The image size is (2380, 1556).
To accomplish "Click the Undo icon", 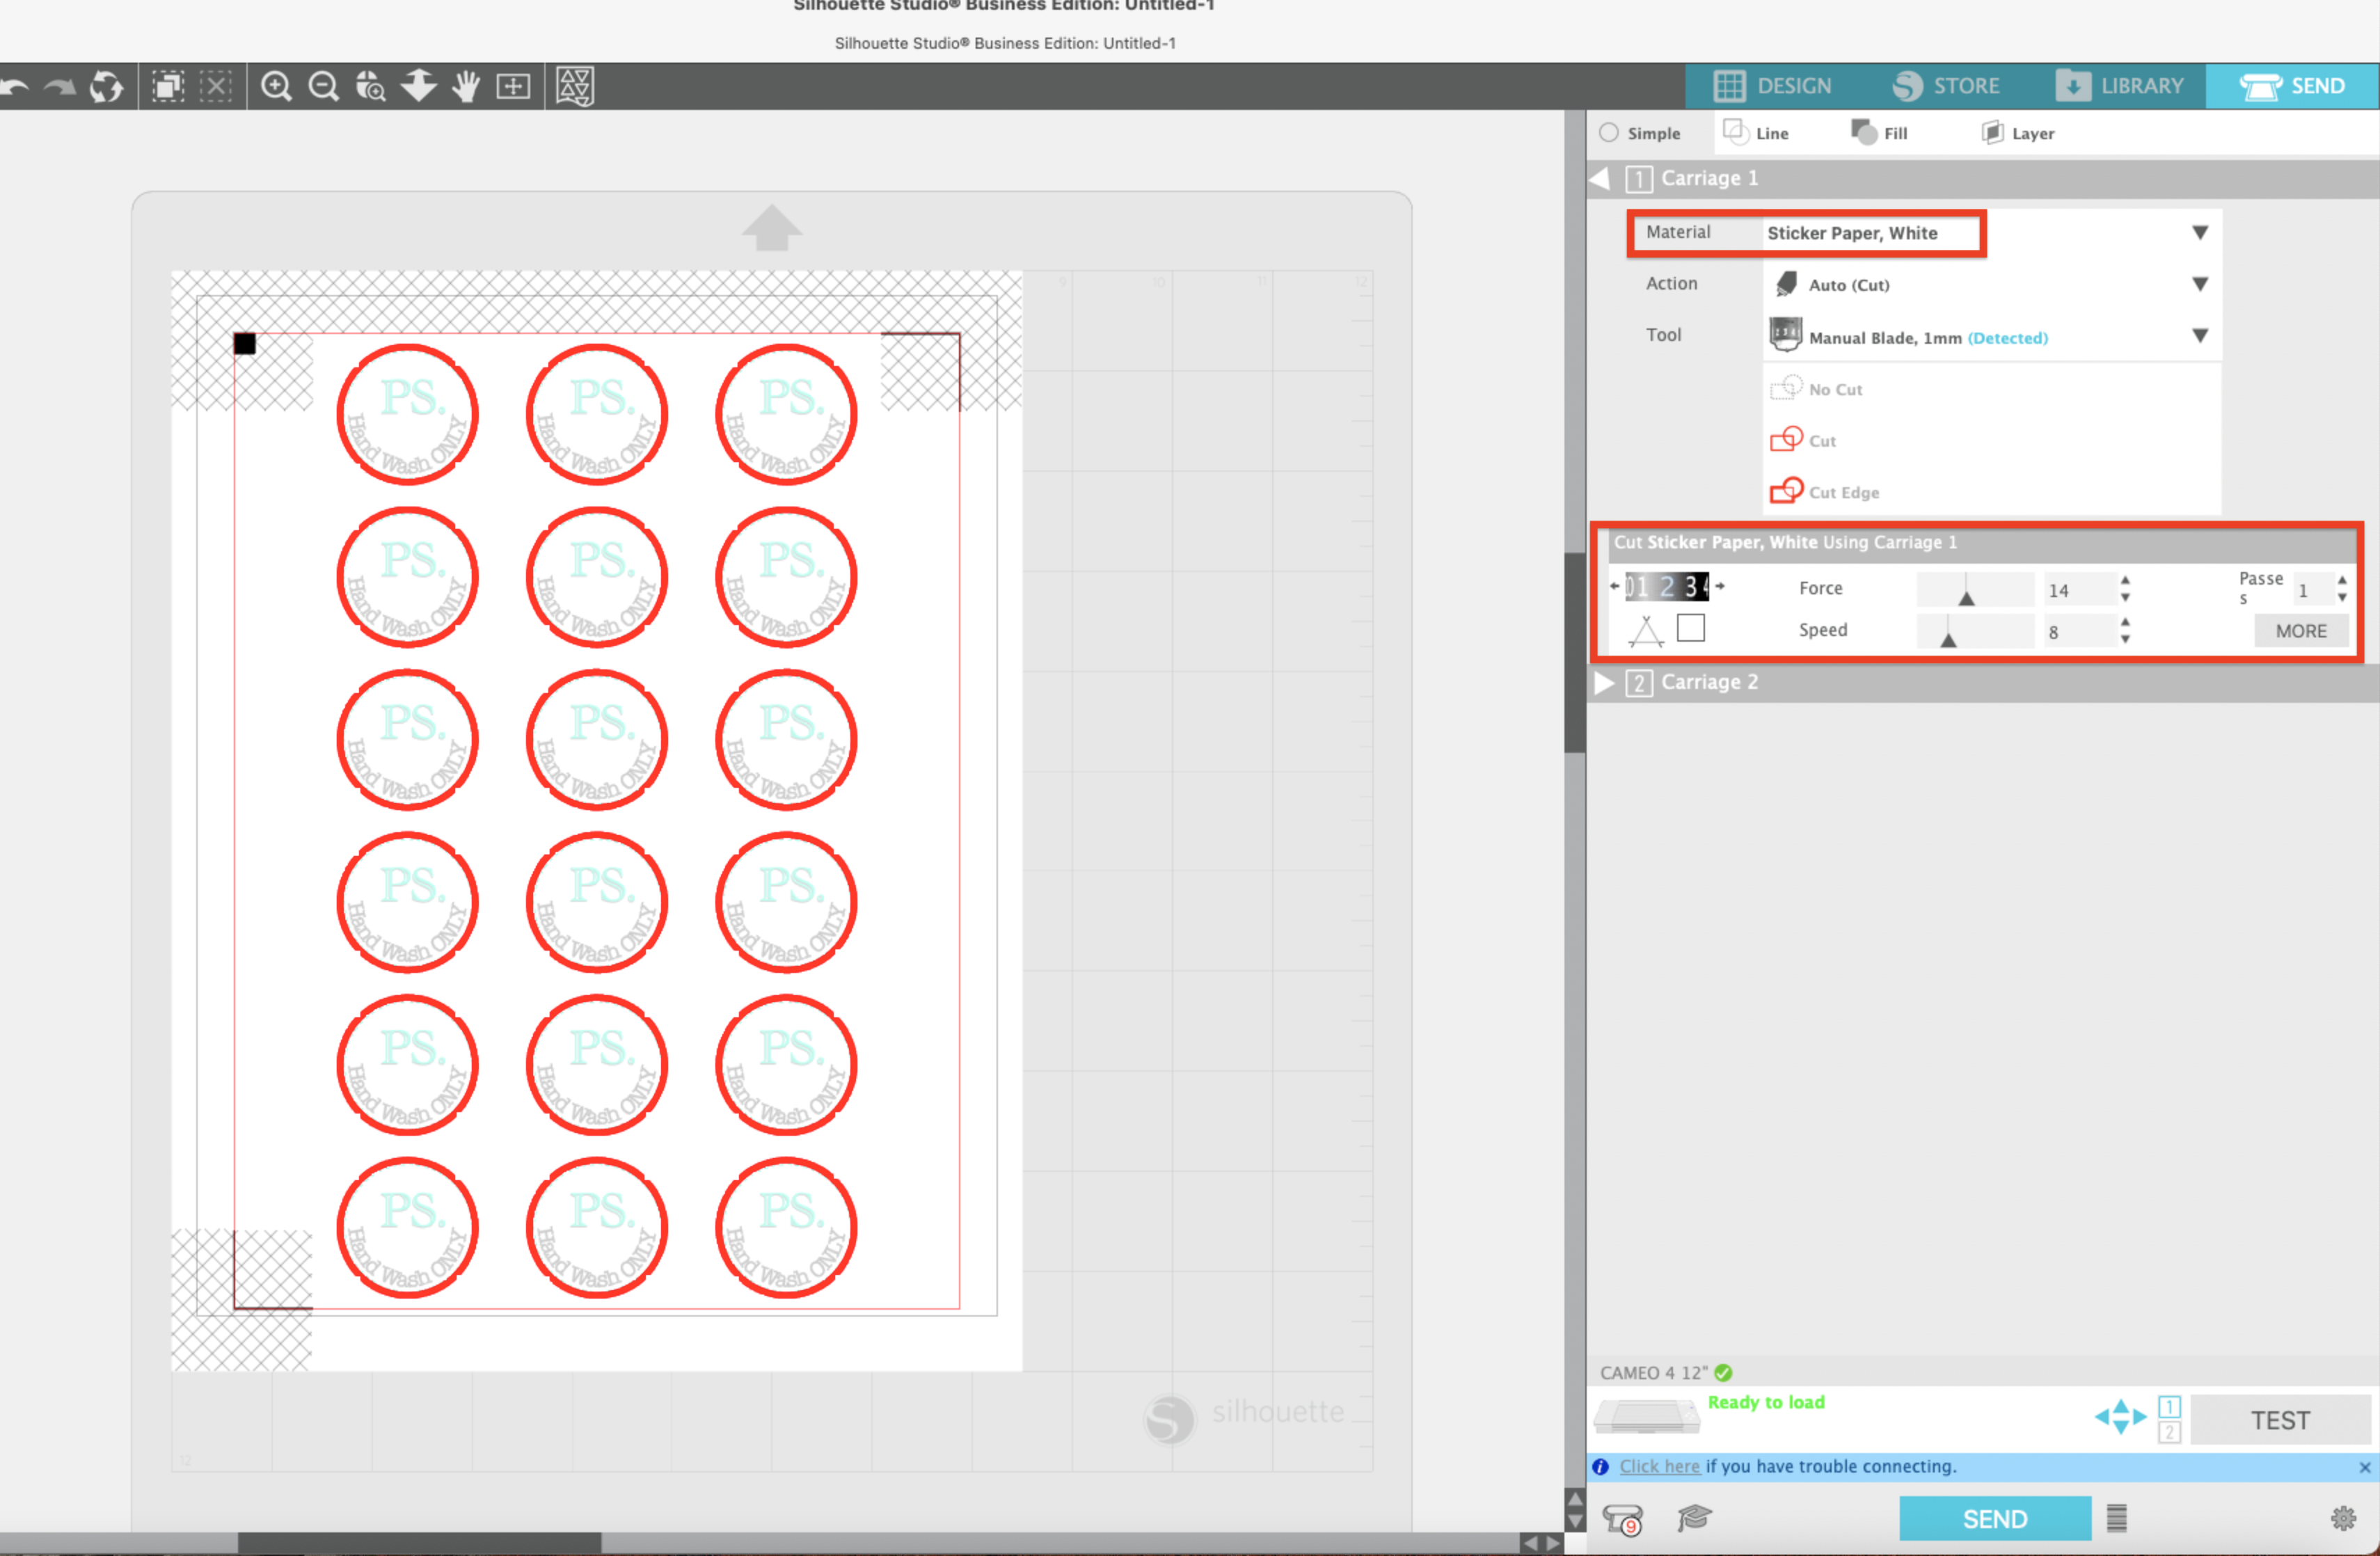I will (17, 86).
